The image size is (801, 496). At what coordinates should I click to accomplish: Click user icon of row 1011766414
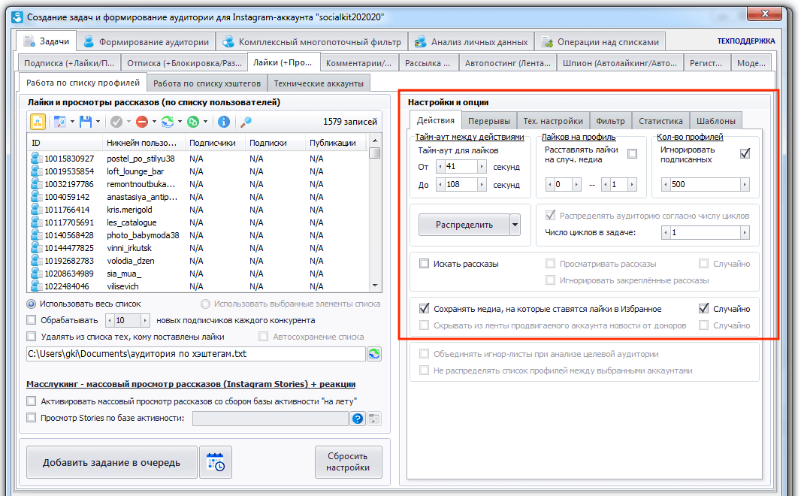click(x=36, y=210)
